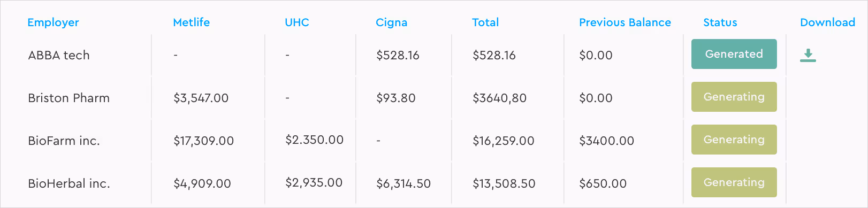
Task: Click the Generated status button
Action: (734, 54)
